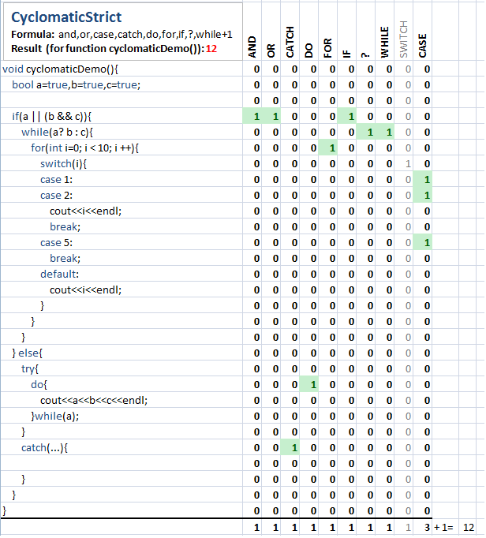Select the OR column header

[271, 50]
